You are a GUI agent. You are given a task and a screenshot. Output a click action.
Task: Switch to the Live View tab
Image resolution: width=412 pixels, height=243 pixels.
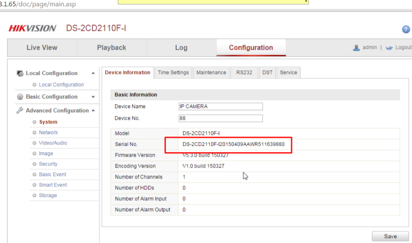click(42, 48)
